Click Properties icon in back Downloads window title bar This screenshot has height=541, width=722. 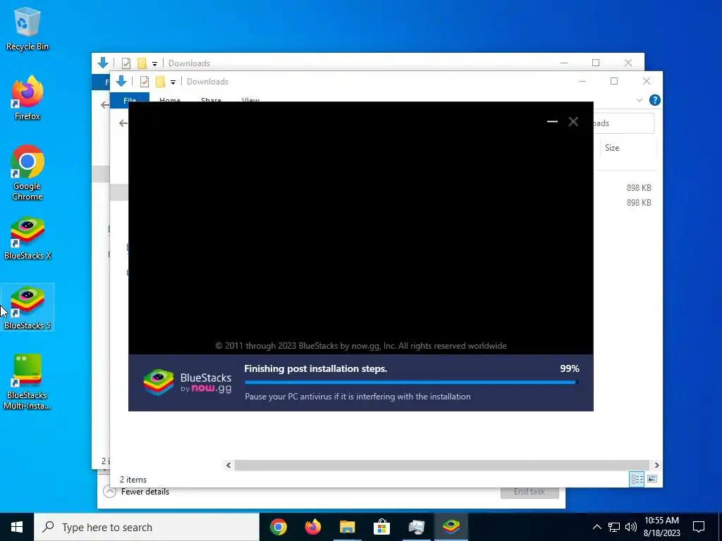point(126,63)
